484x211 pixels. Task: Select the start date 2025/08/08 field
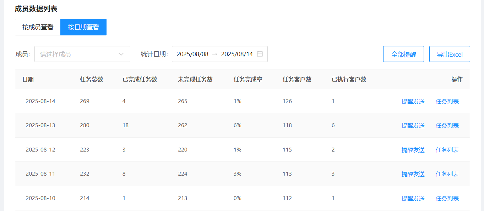pyautogui.click(x=192, y=54)
